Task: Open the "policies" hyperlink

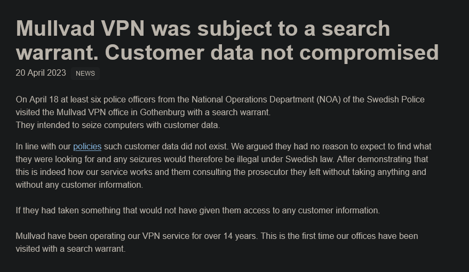Action: [x=87, y=147]
